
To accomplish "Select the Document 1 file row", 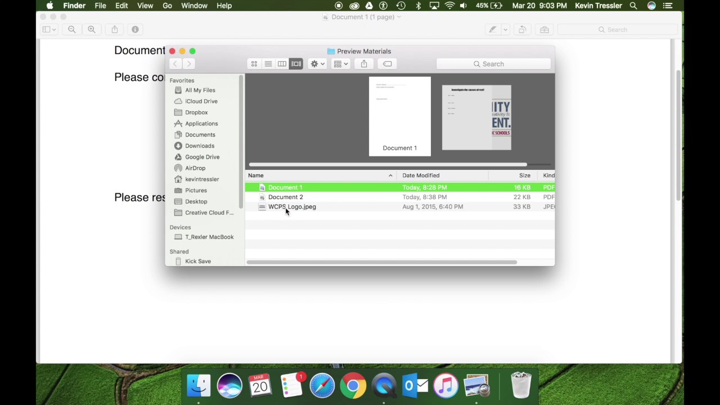I will (x=400, y=187).
